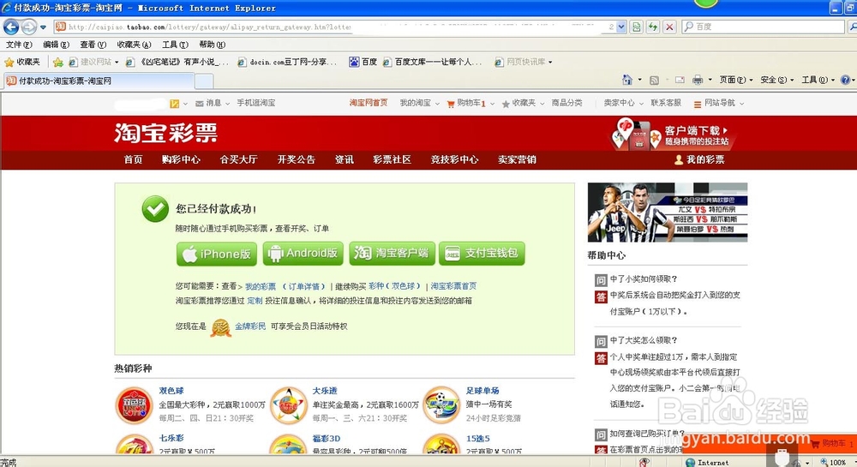This screenshot has height=467, width=857.
Task: Click the Android版 download button
Action: click(x=303, y=254)
